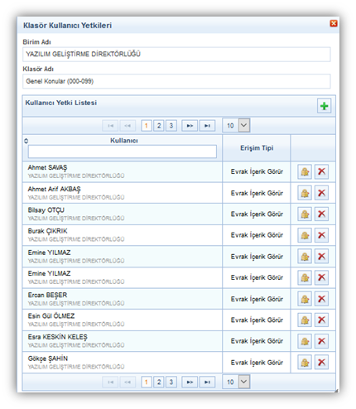
Task: Jump to next page in top paginator
Action: coord(190,126)
